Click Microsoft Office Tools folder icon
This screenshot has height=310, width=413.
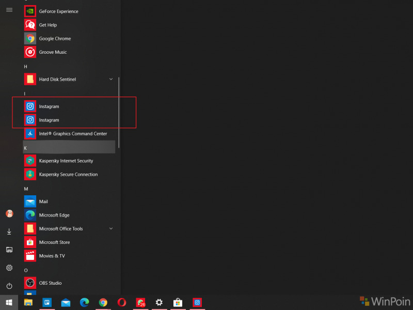[x=30, y=229]
